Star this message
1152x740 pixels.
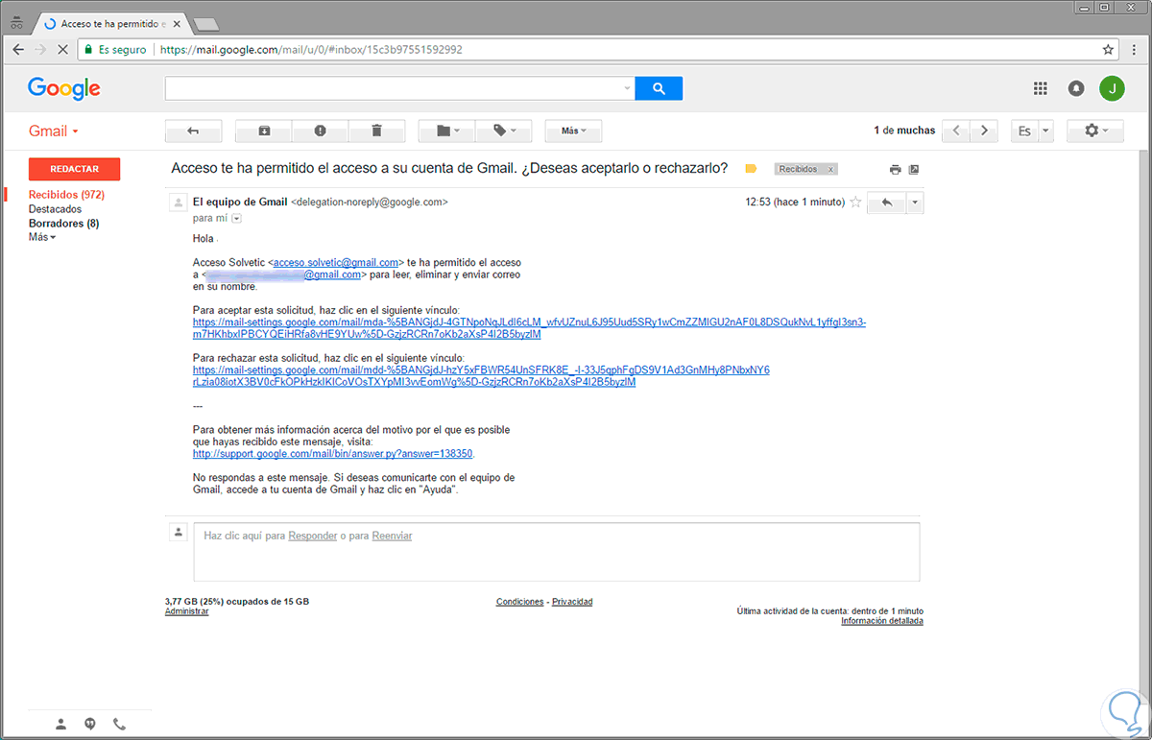pos(855,203)
